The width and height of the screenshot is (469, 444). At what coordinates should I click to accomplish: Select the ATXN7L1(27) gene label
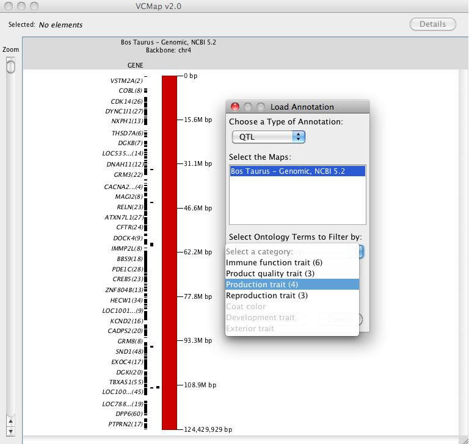[x=124, y=217]
